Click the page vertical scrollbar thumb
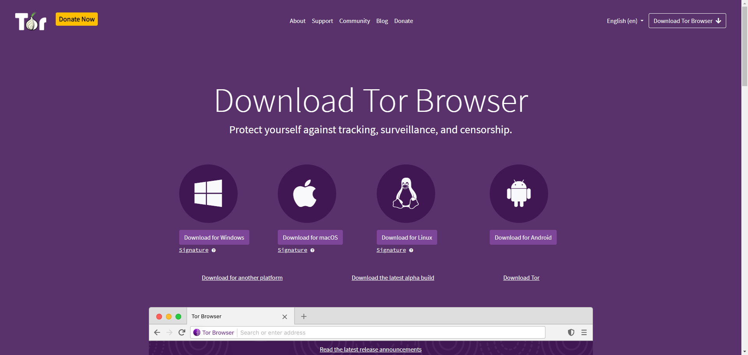 744,46
